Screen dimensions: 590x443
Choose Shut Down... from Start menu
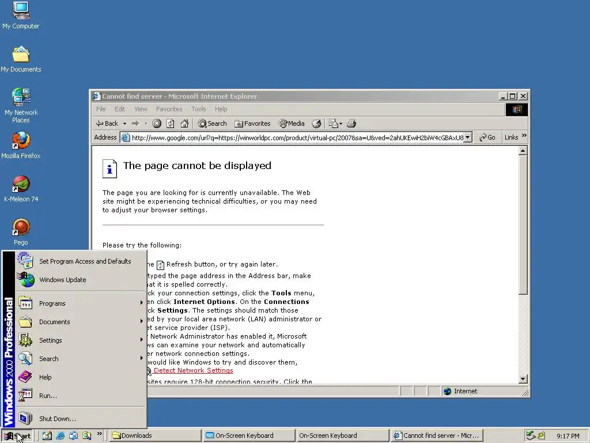81,419
